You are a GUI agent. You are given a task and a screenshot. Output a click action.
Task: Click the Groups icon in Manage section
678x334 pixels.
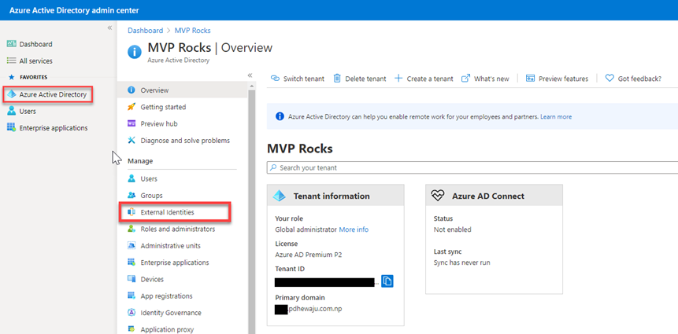click(x=132, y=195)
